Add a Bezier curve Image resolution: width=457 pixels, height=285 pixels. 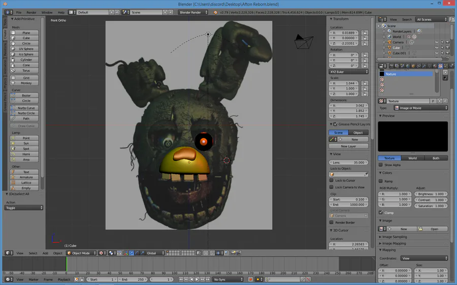pyautogui.click(x=26, y=96)
